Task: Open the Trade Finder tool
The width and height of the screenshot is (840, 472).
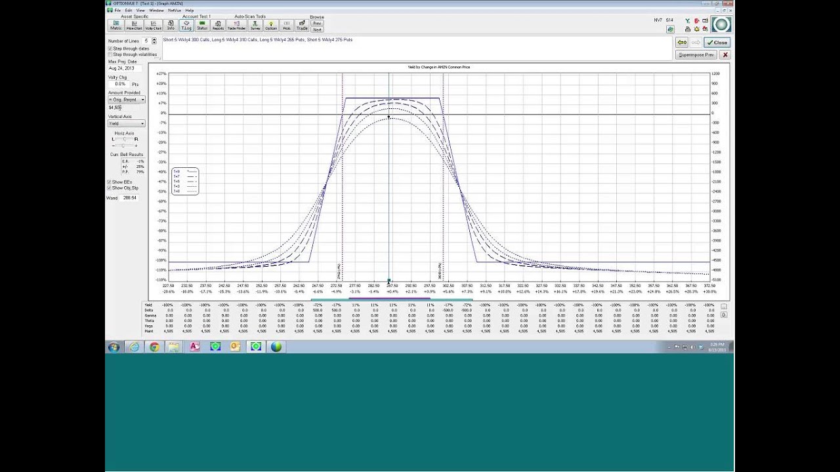Action: [x=236, y=26]
